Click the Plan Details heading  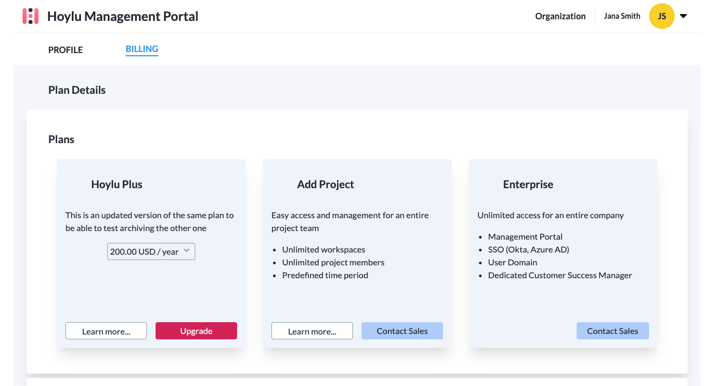click(x=77, y=90)
